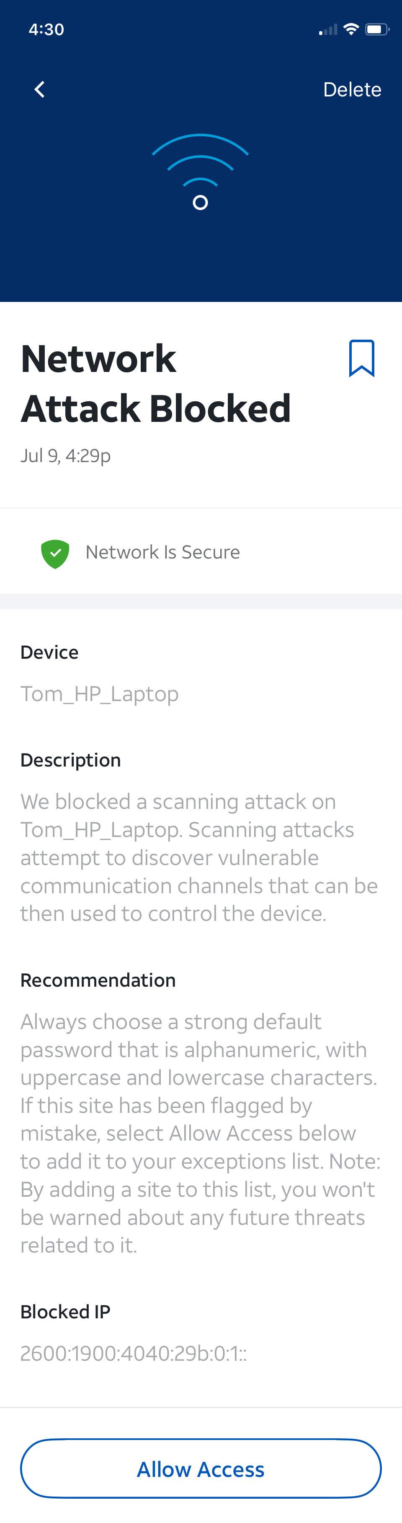Tap the Jul 9, 4:29p timestamp
402x1523 pixels.
(x=65, y=456)
